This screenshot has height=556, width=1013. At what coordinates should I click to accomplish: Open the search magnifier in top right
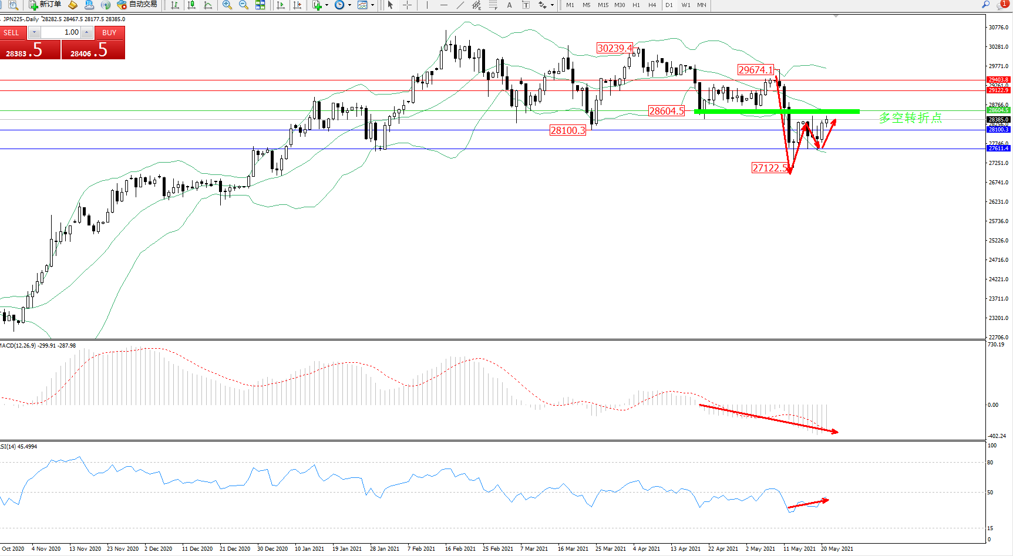click(x=986, y=5)
